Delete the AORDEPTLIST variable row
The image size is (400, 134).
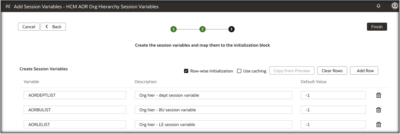(379, 95)
